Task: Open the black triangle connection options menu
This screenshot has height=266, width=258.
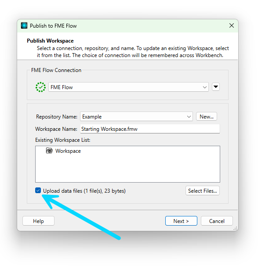Action: (216, 87)
